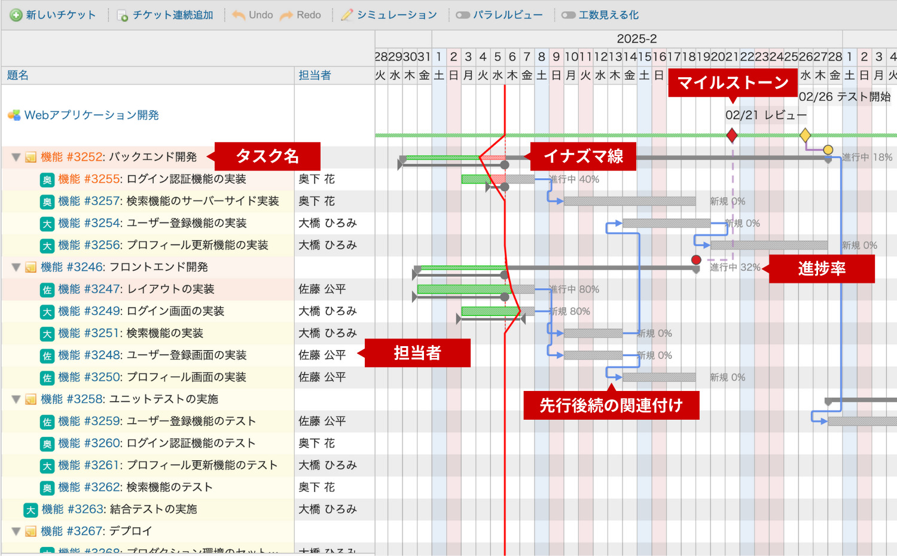Open ticket #3249 ログイン画面の実装
This screenshot has width=897, height=556.
click(141, 311)
